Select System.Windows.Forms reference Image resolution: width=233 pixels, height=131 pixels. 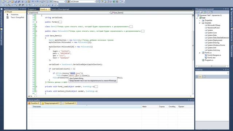pos(216,45)
